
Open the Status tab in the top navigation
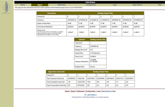pyautogui.click(x=23, y=5)
